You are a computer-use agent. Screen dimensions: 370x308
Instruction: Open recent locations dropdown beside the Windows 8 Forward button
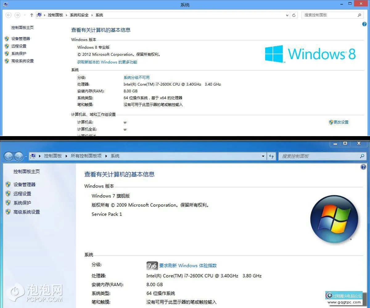[x=25, y=15]
